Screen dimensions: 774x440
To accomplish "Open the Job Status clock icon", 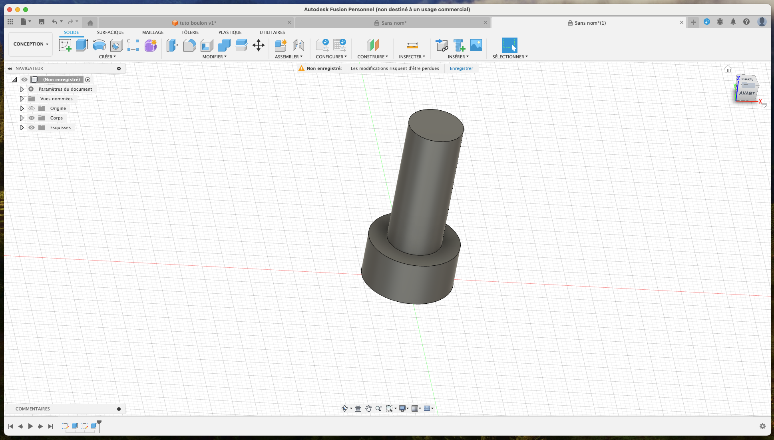I will [x=720, y=22].
